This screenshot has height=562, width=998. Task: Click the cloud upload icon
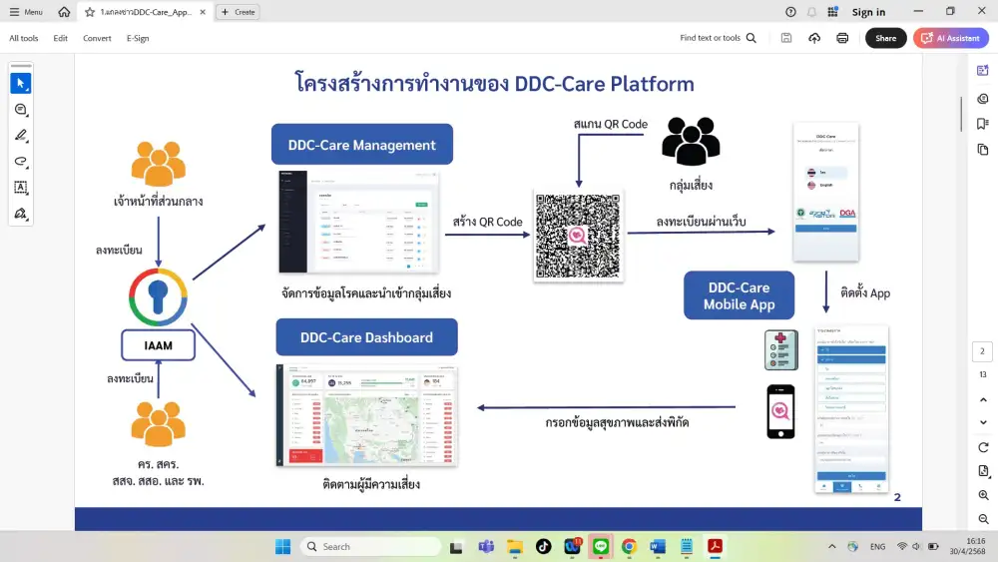click(814, 38)
